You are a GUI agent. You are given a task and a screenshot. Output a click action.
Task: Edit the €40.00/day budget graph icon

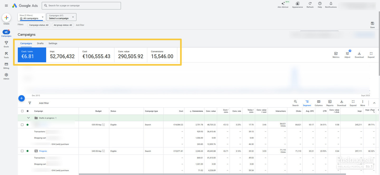click(x=103, y=151)
